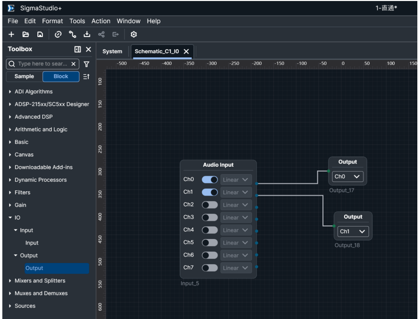This screenshot has width=419, height=319.
Task: Click the Toolbox sort order icon
Action: 86,77
